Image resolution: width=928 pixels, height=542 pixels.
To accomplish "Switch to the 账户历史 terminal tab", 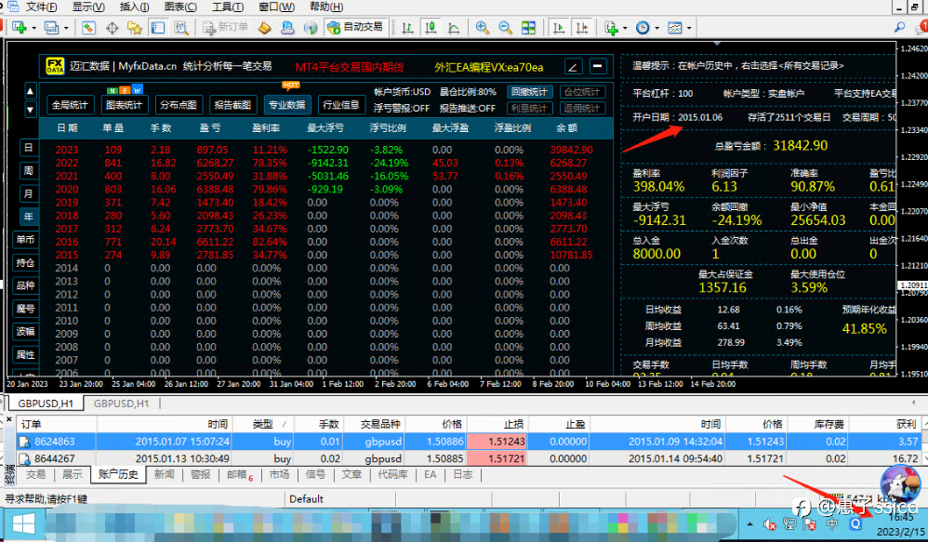I will pos(118,474).
